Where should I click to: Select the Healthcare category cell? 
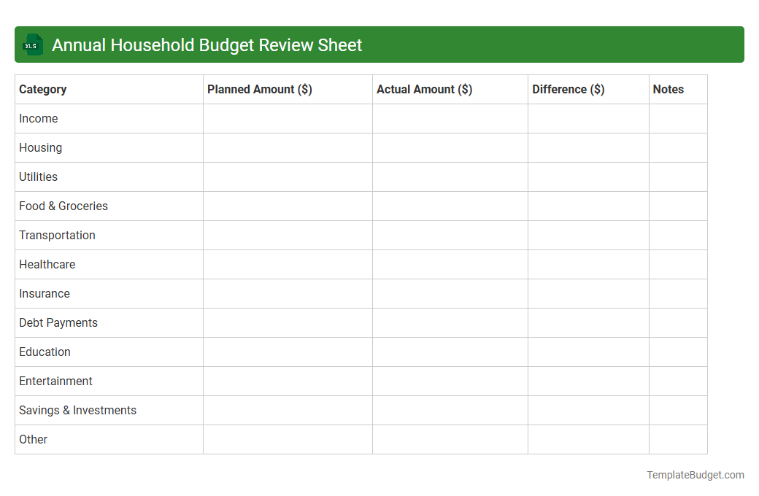click(47, 264)
